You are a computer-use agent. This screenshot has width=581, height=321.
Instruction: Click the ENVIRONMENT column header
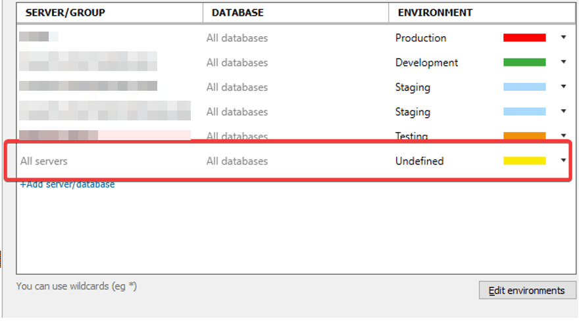(482, 12)
